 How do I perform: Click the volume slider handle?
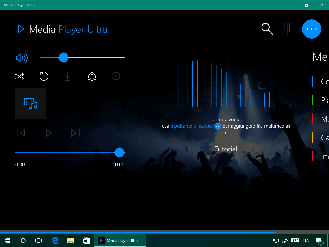pos(64,58)
